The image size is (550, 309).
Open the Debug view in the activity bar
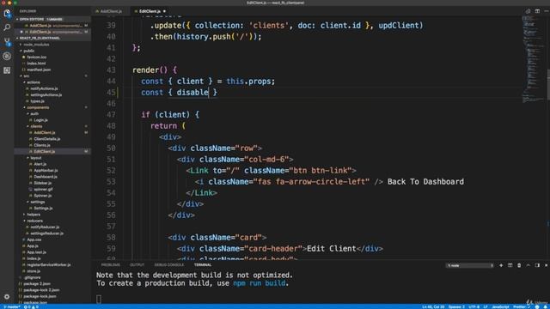7,56
